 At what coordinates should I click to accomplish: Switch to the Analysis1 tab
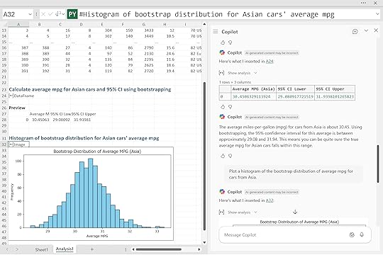(65, 249)
